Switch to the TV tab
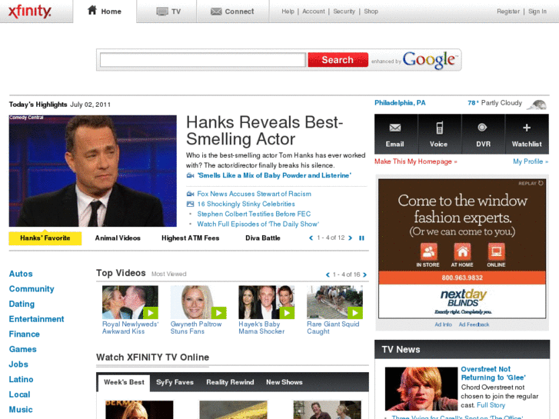Image resolution: width=559 pixels, height=419 pixels. (168, 12)
